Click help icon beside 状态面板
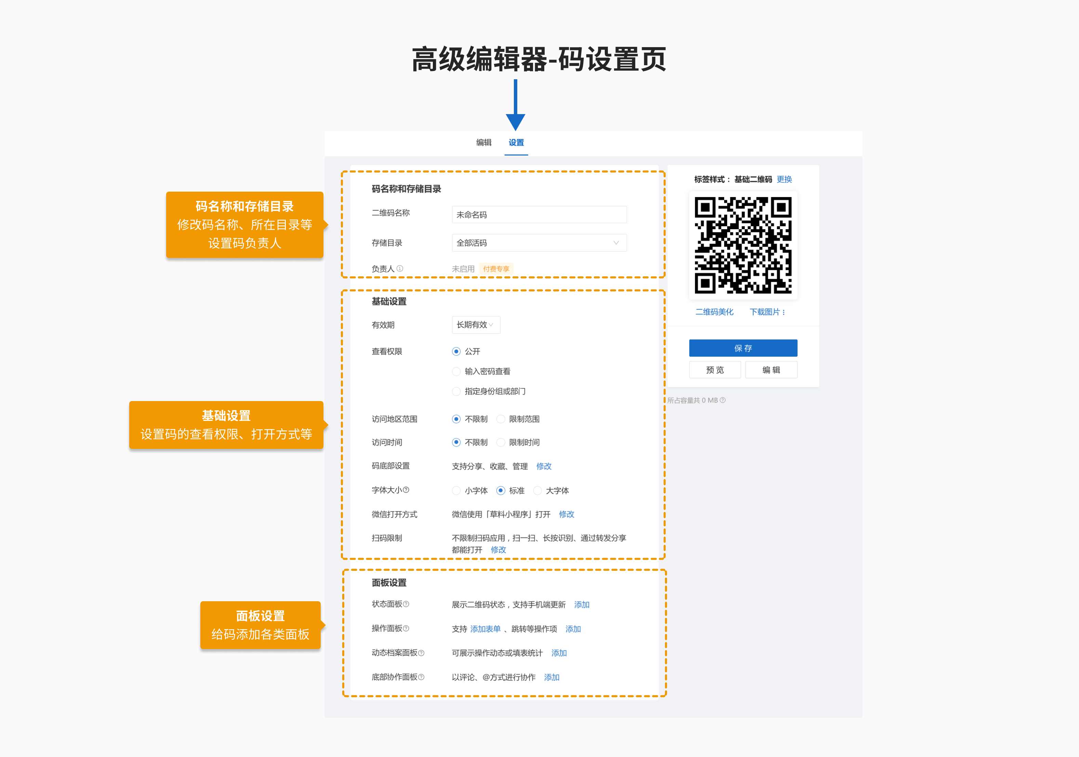The height and width of the screenshot is (757, 1079). tap(406, 604)
